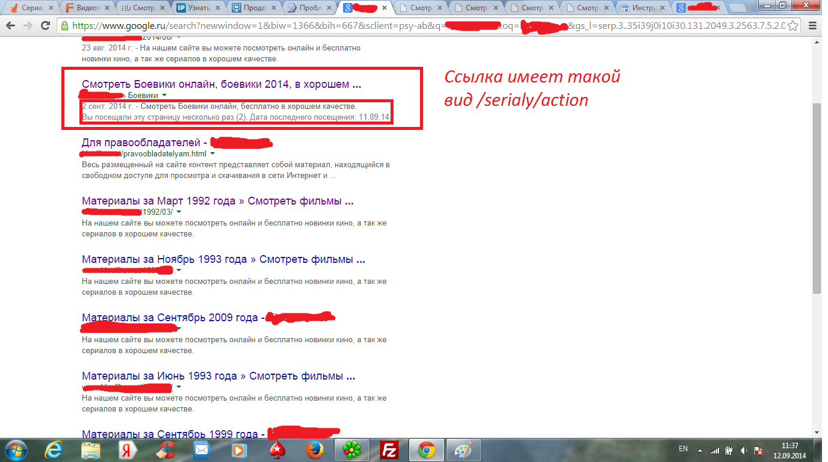Viewport: 828px width, 462px height.
Task: Expand the arrow under Март 1992 result
Action: point(179,212)
